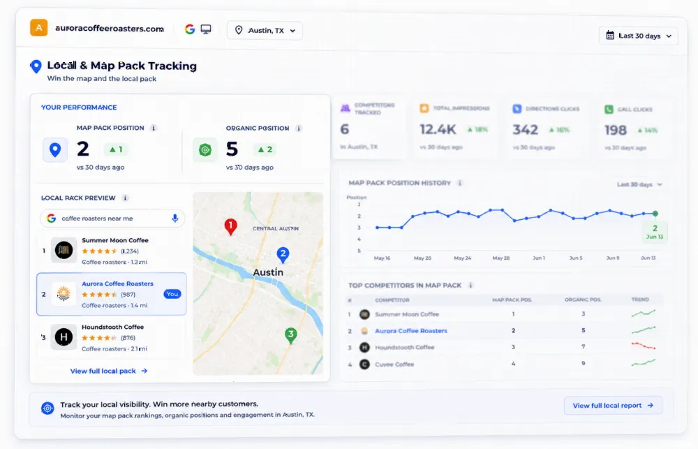Open View full local pack link
Image resolution: width=698 pixels, height=449 pixels.
pyautogui.click(x=109, y=371)
